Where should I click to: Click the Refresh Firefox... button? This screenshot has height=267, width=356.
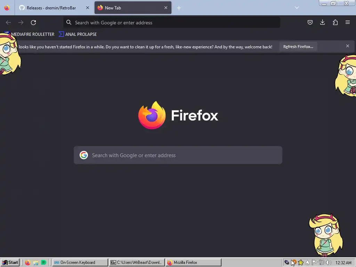coord(298,47)
